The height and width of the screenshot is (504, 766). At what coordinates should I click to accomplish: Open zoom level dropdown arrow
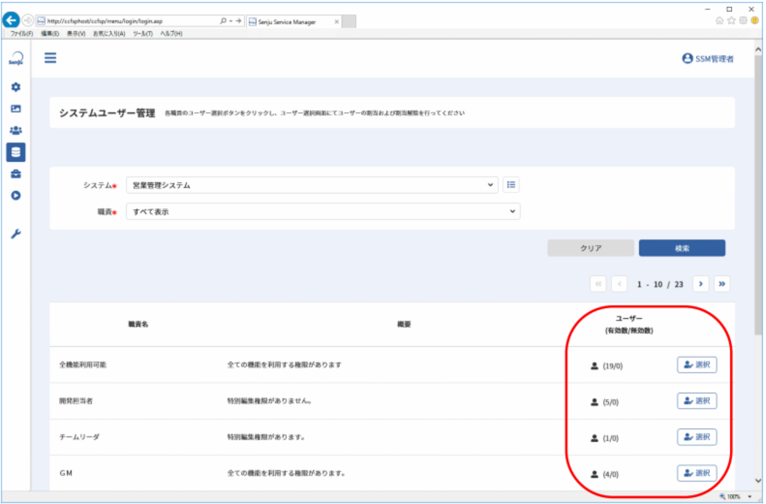coord(750,496)
